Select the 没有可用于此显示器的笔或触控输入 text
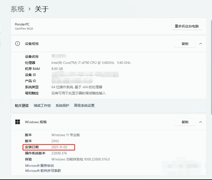The height and width of the screenshot is (180, 212). click(x=79, y=93)
